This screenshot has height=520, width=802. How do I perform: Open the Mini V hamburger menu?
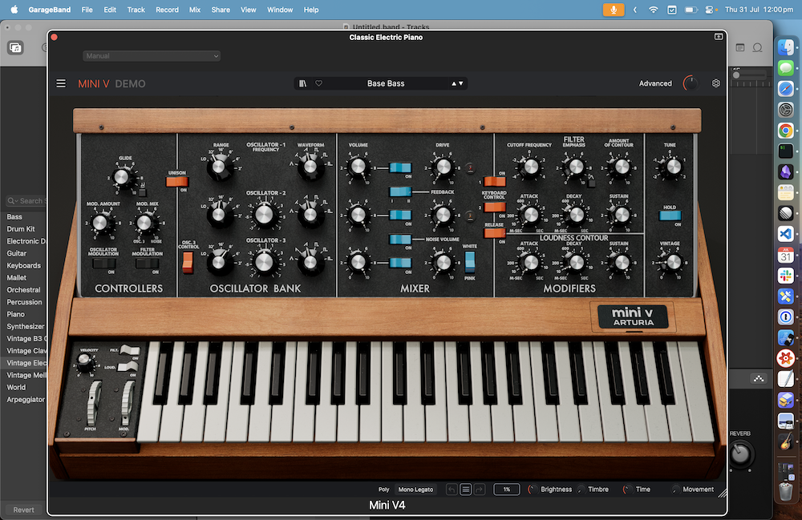61,83
